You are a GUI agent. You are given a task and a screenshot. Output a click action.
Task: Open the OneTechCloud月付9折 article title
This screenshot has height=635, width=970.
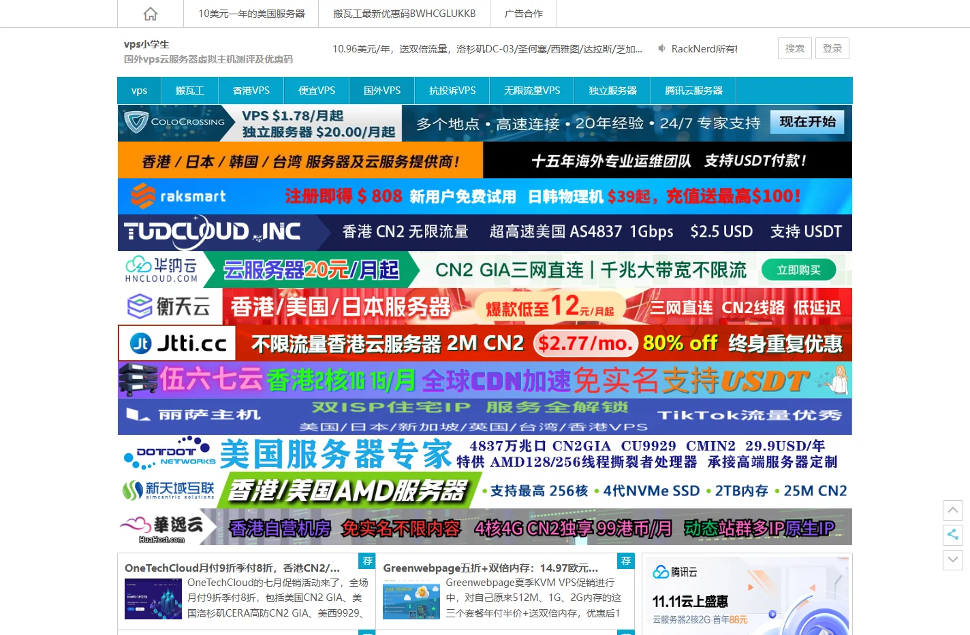232,568
